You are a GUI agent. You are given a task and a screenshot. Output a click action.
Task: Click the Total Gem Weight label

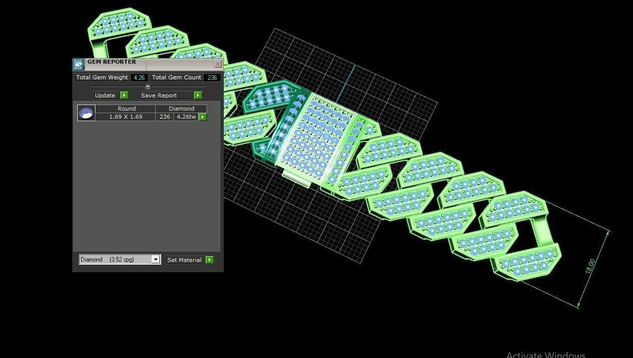102,77
